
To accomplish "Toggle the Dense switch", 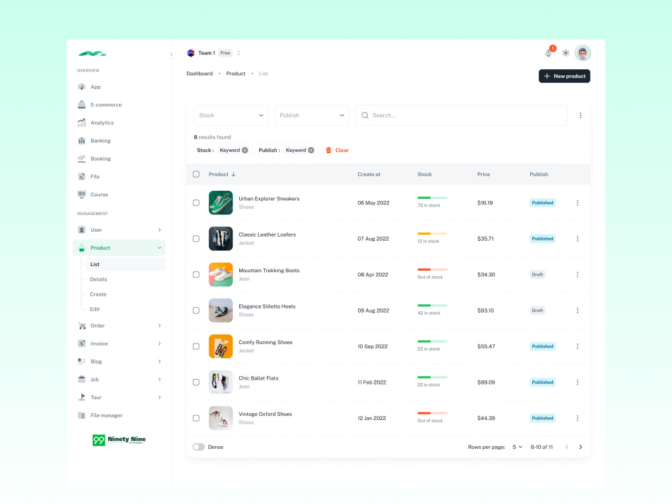I will point(198,447).
